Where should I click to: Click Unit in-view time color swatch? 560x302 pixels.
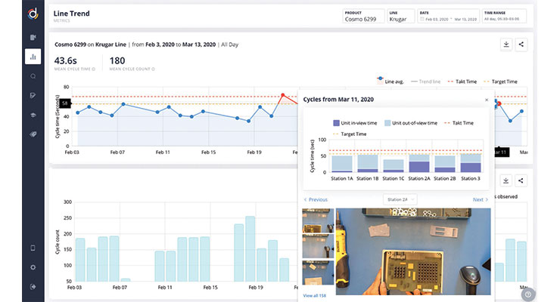(x=337, y=122)
